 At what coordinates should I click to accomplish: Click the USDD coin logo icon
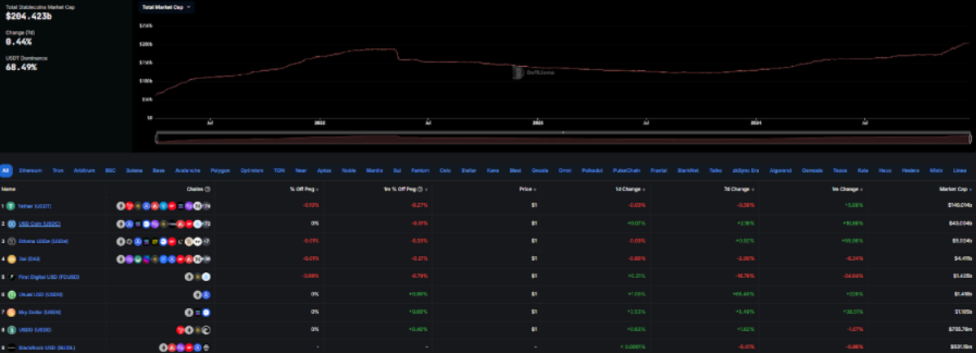point(12,330)
